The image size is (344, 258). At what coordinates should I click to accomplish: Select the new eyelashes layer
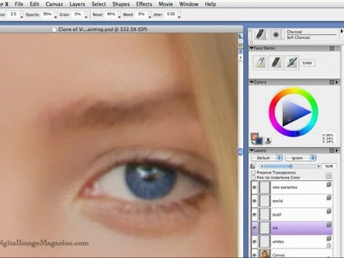click(292, 188)
